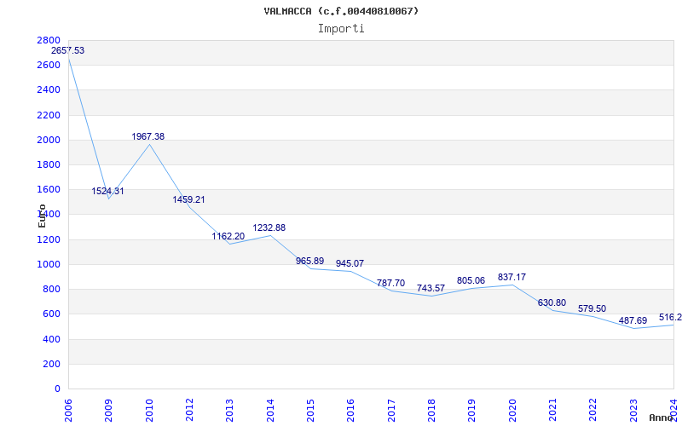Click the data label 743.57

[431, 288]
